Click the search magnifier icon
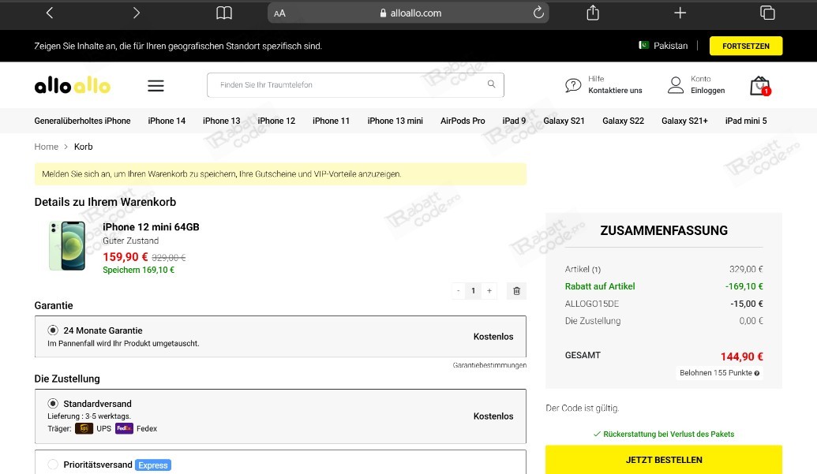 (x=491, y=84)
